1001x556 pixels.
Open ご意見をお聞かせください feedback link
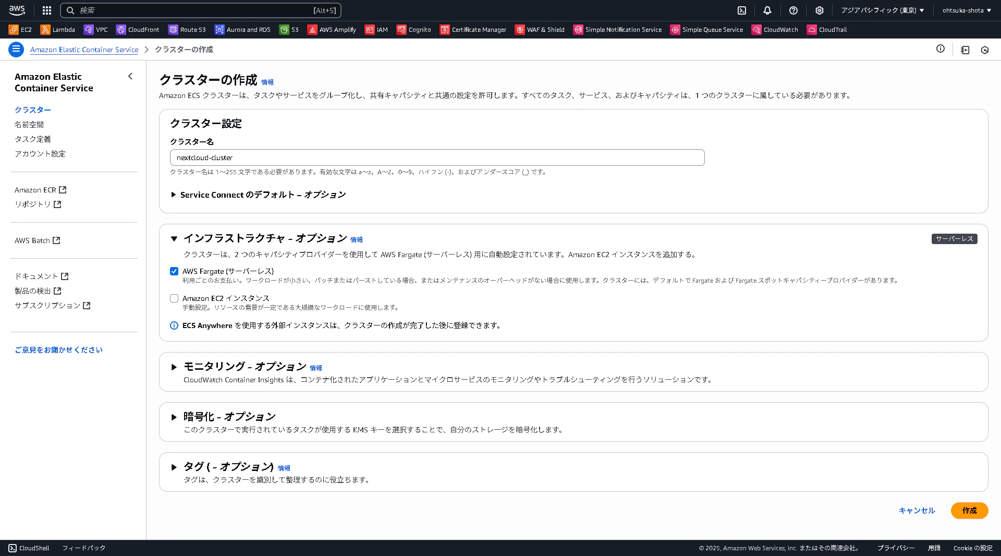pyautogui.click(x=59, y=350)
